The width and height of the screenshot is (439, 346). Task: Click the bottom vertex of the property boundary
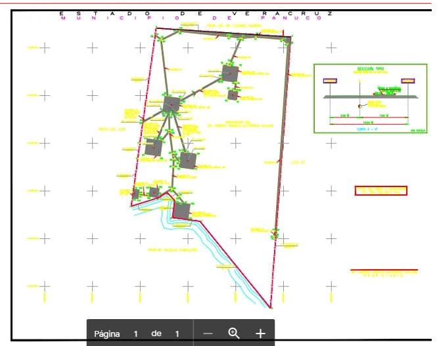(x=270, y=306)
